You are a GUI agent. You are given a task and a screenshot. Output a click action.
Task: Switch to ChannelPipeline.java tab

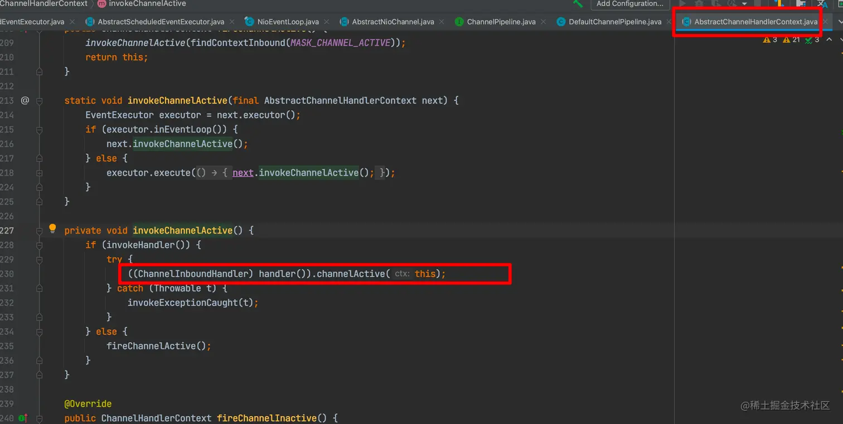tap(496, 22)
